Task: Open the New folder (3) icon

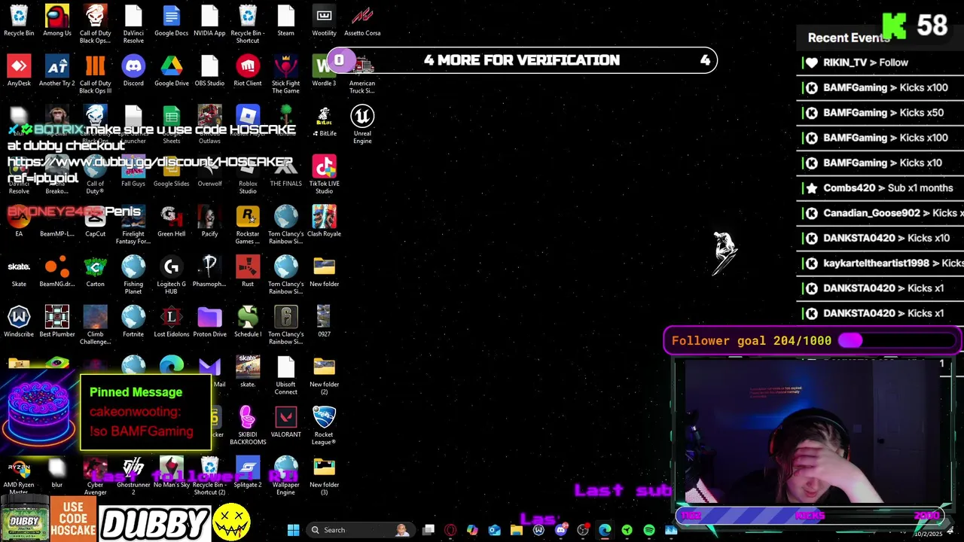Action: [324, 476]
